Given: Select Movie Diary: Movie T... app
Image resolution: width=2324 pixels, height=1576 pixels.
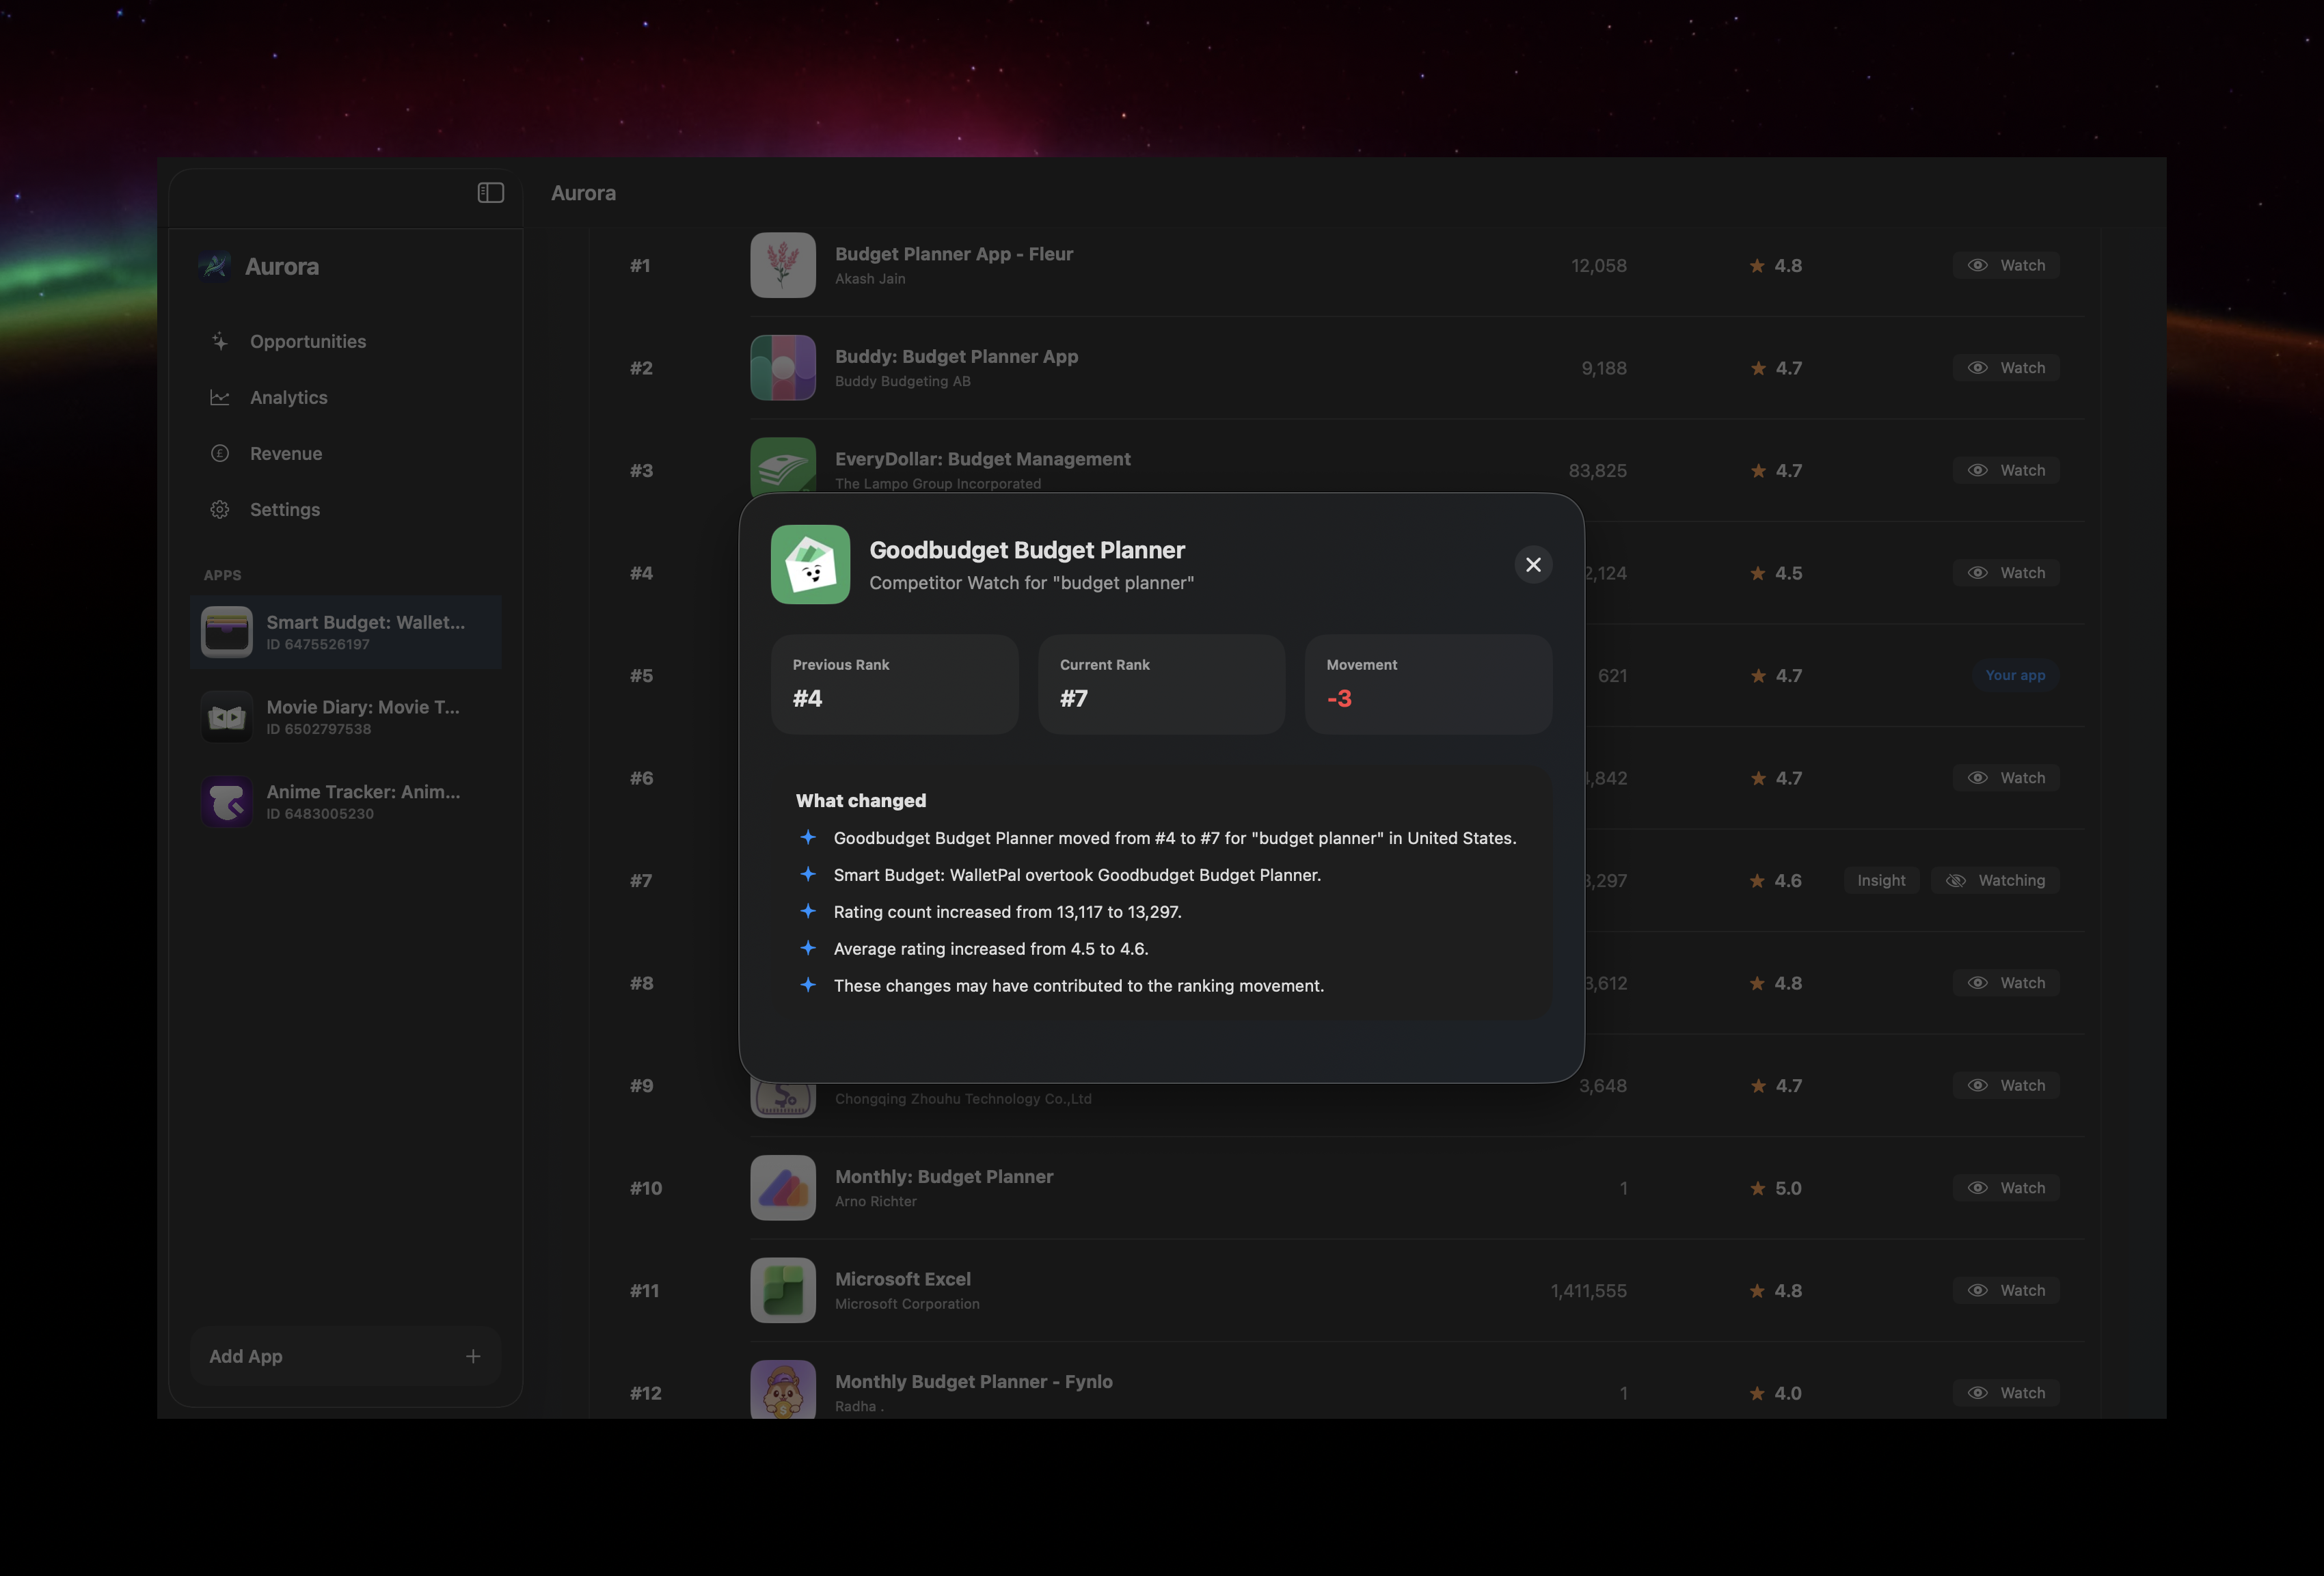Looking at the screenshot, I should tap(346, 717).
